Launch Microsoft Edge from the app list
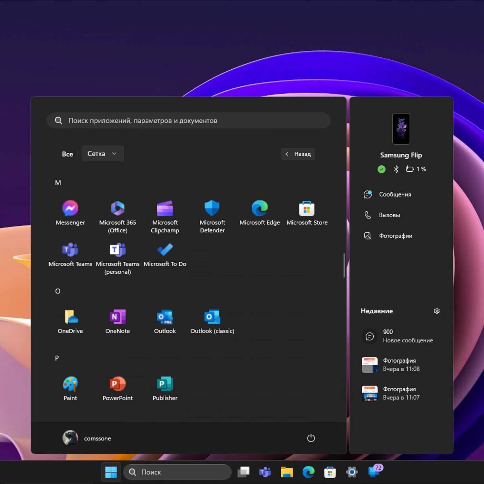This screenshot has height=484, width=484. coord(259,213)
